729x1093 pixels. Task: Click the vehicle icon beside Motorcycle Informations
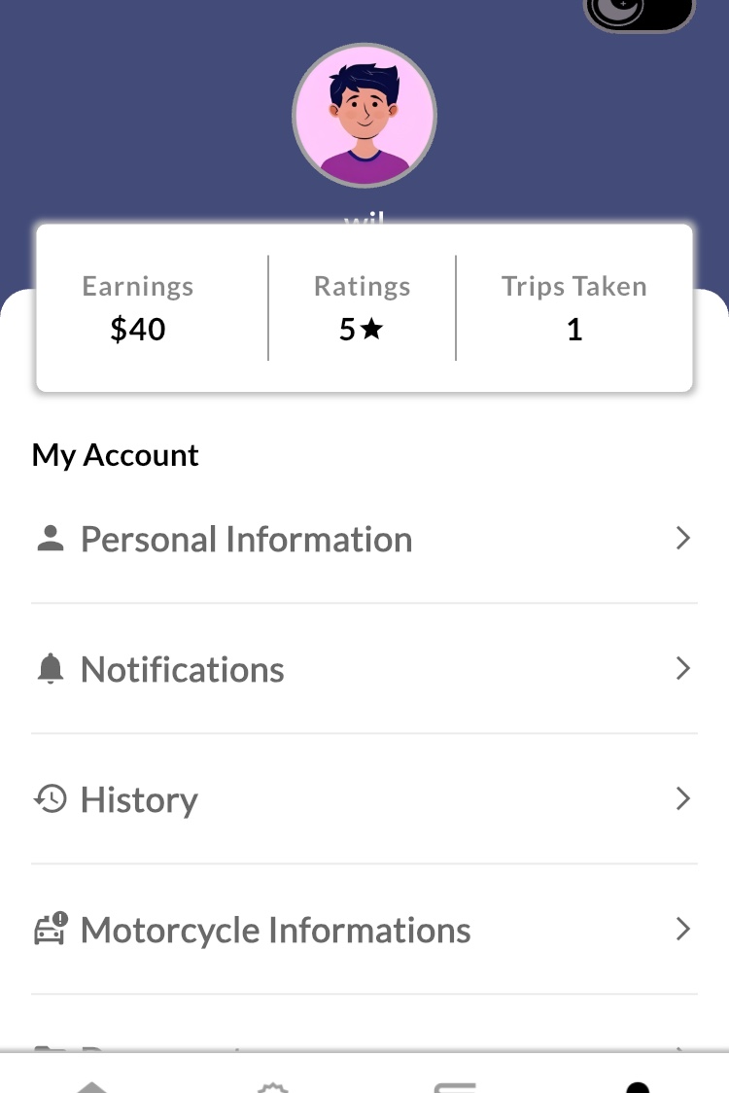click(51, 930)
